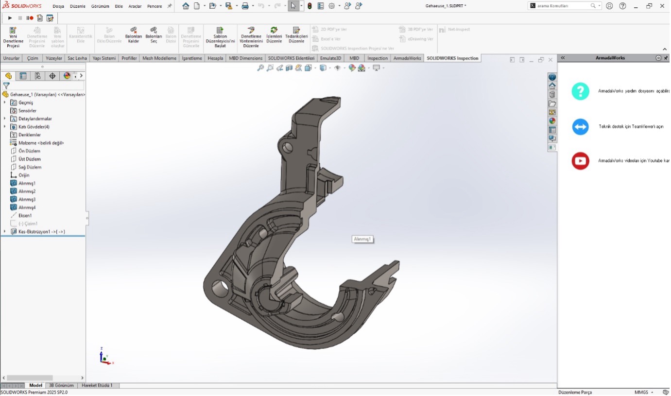Click the New Macro icon

(x=40, y=18)
